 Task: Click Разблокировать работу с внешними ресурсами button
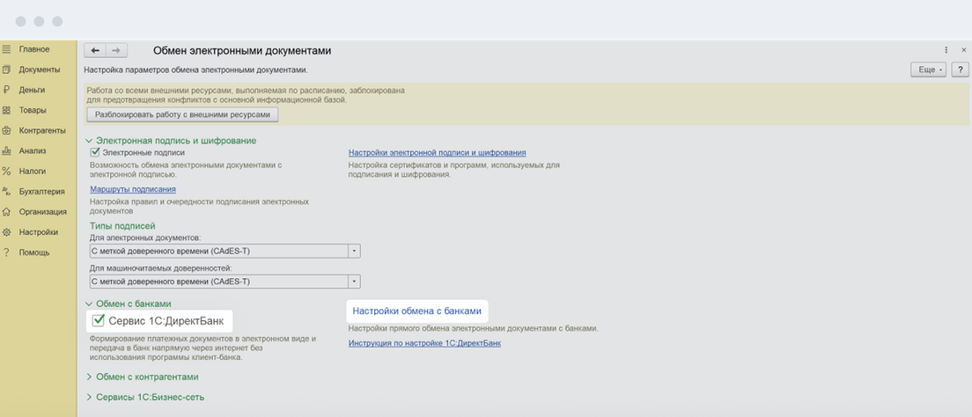pos(182,114)
